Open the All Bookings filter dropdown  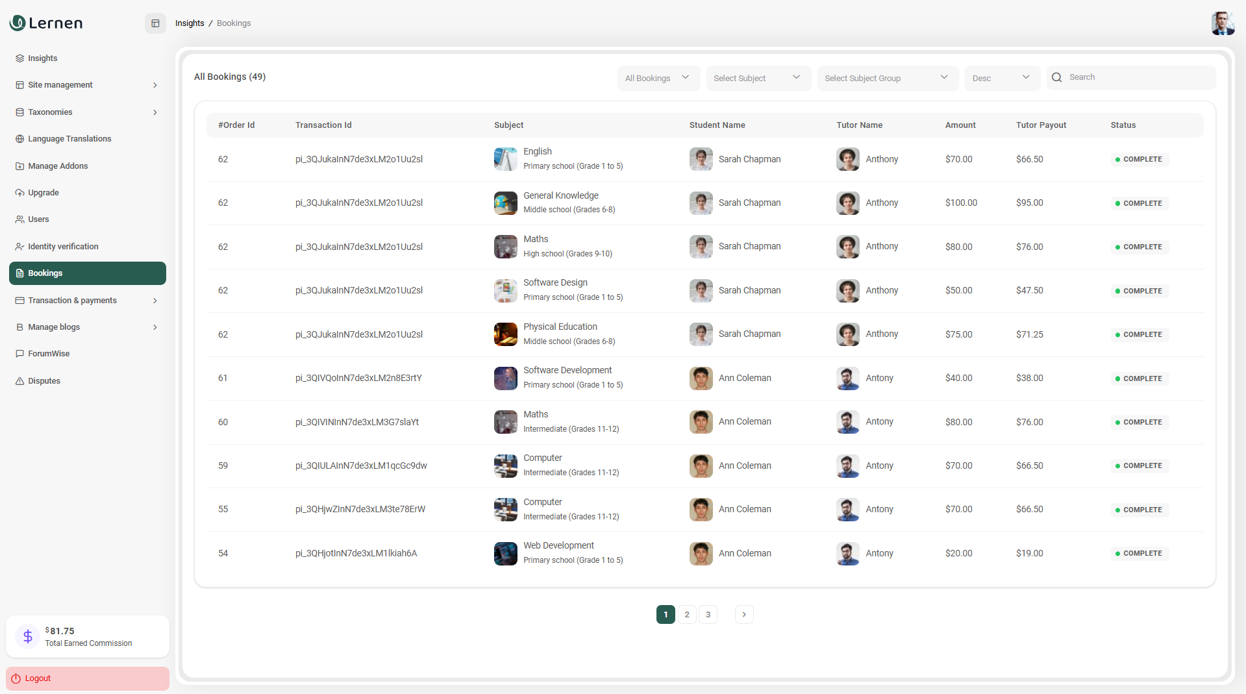pyautogui.click(x=658, y=78)
